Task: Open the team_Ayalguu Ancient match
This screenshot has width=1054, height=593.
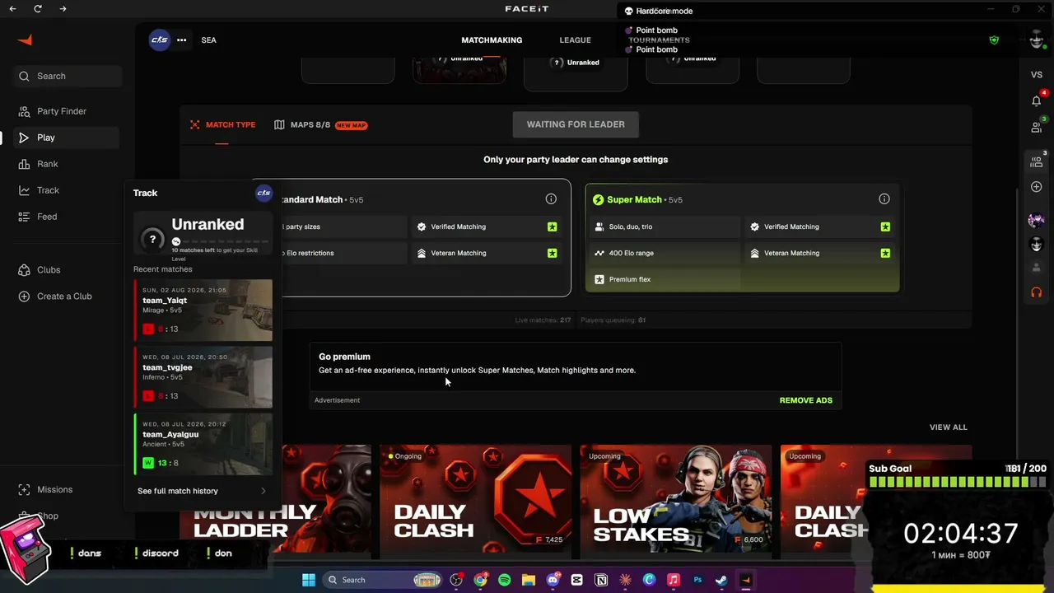Action: (x=203, y=444)
